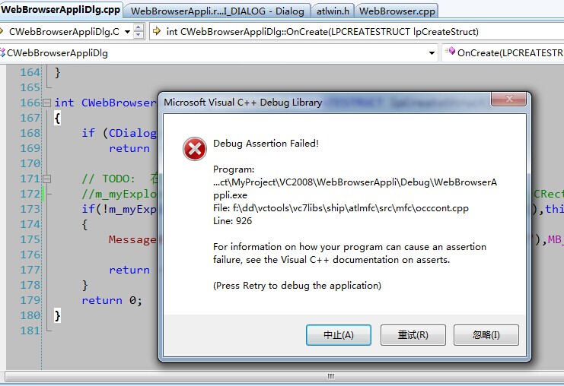Click the up arrow of the context stepper
Viewport: 564px width, 386px height.
click(x=139, y=27)
